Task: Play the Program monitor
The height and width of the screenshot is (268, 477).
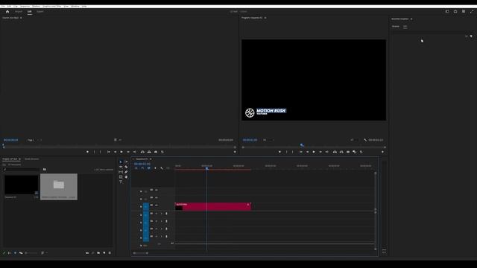Action: click(314, 152)
